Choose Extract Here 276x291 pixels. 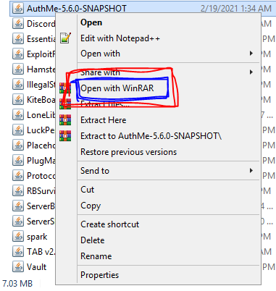click(104, 120)
